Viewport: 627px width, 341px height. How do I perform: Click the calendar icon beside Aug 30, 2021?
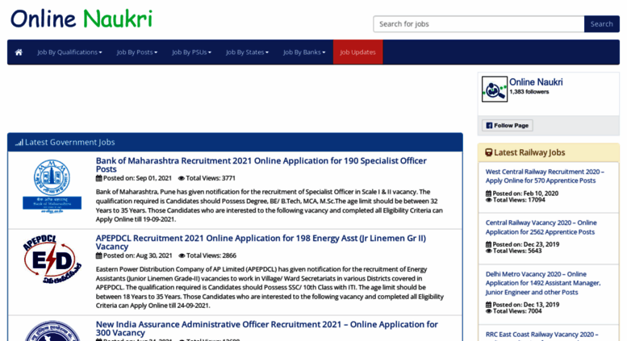[98, 256]
